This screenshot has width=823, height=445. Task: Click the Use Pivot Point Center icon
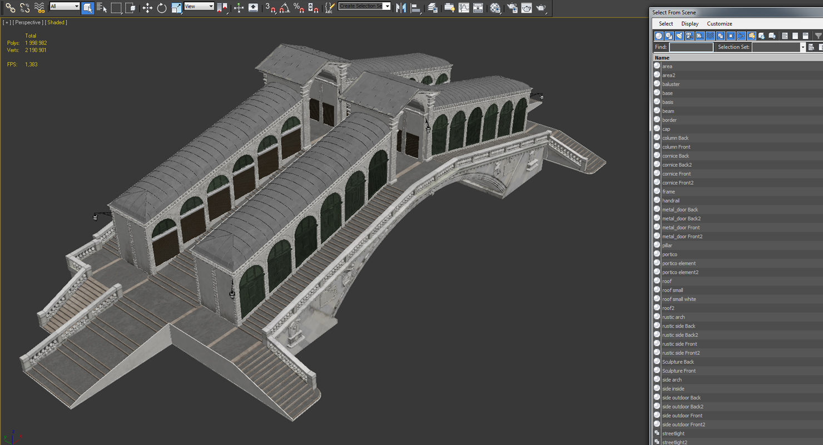coord(222,8)
